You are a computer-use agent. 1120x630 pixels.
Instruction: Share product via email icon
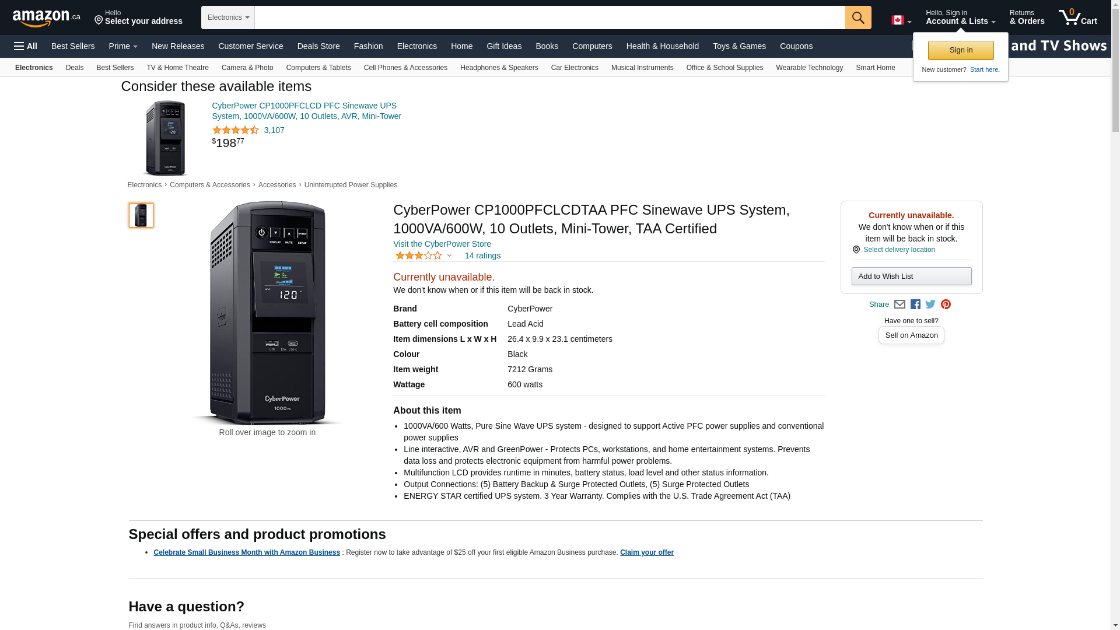tap(900, 304)
